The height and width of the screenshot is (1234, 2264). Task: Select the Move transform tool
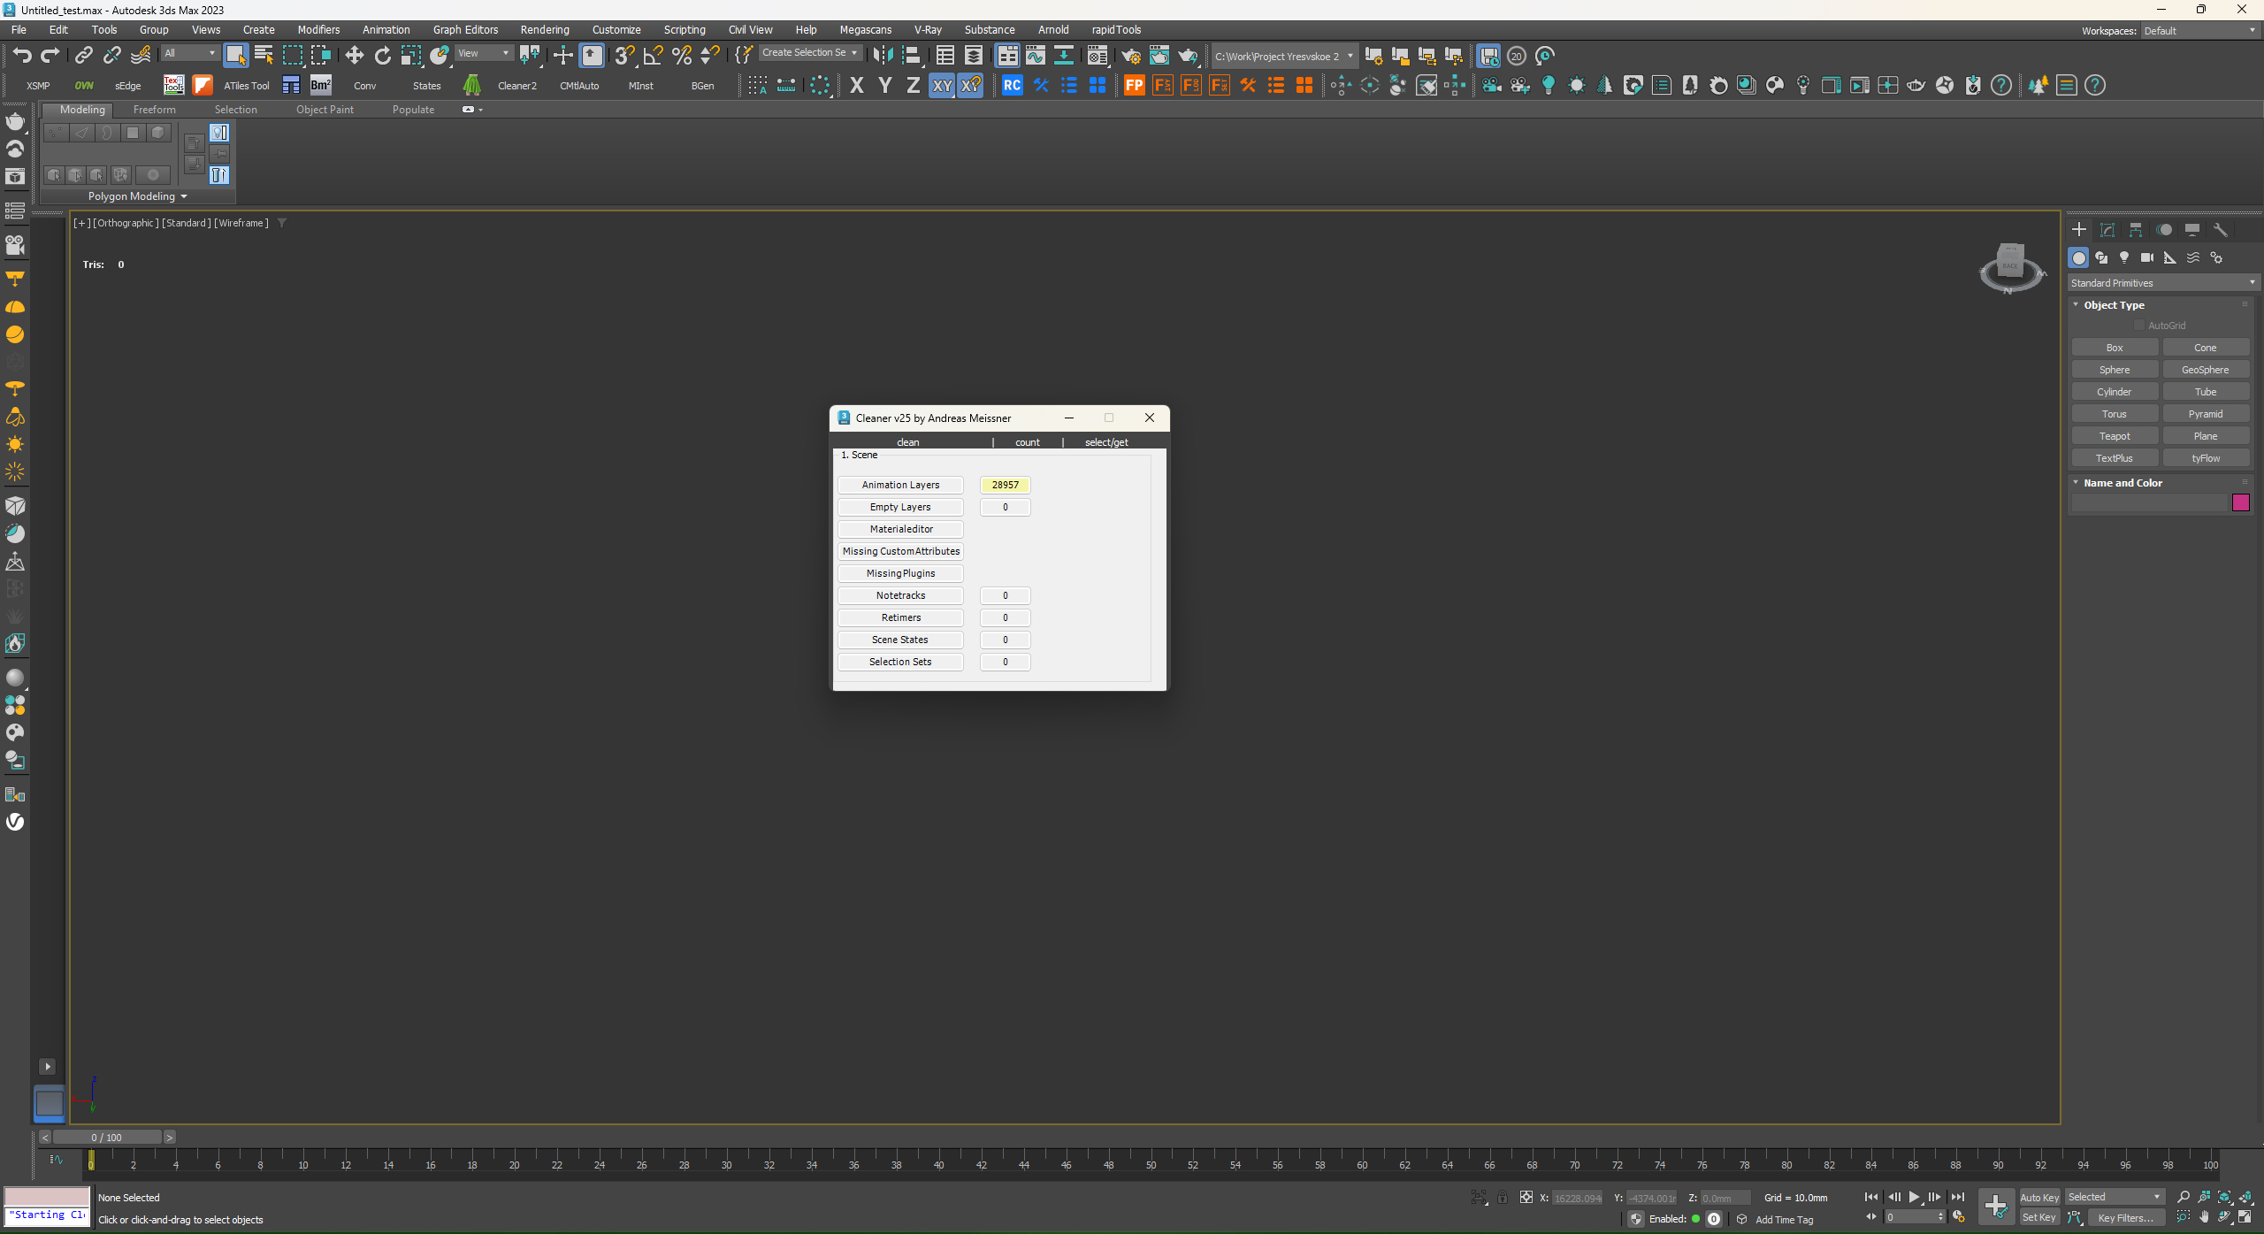pyautogui.click(x=354, y=56)
